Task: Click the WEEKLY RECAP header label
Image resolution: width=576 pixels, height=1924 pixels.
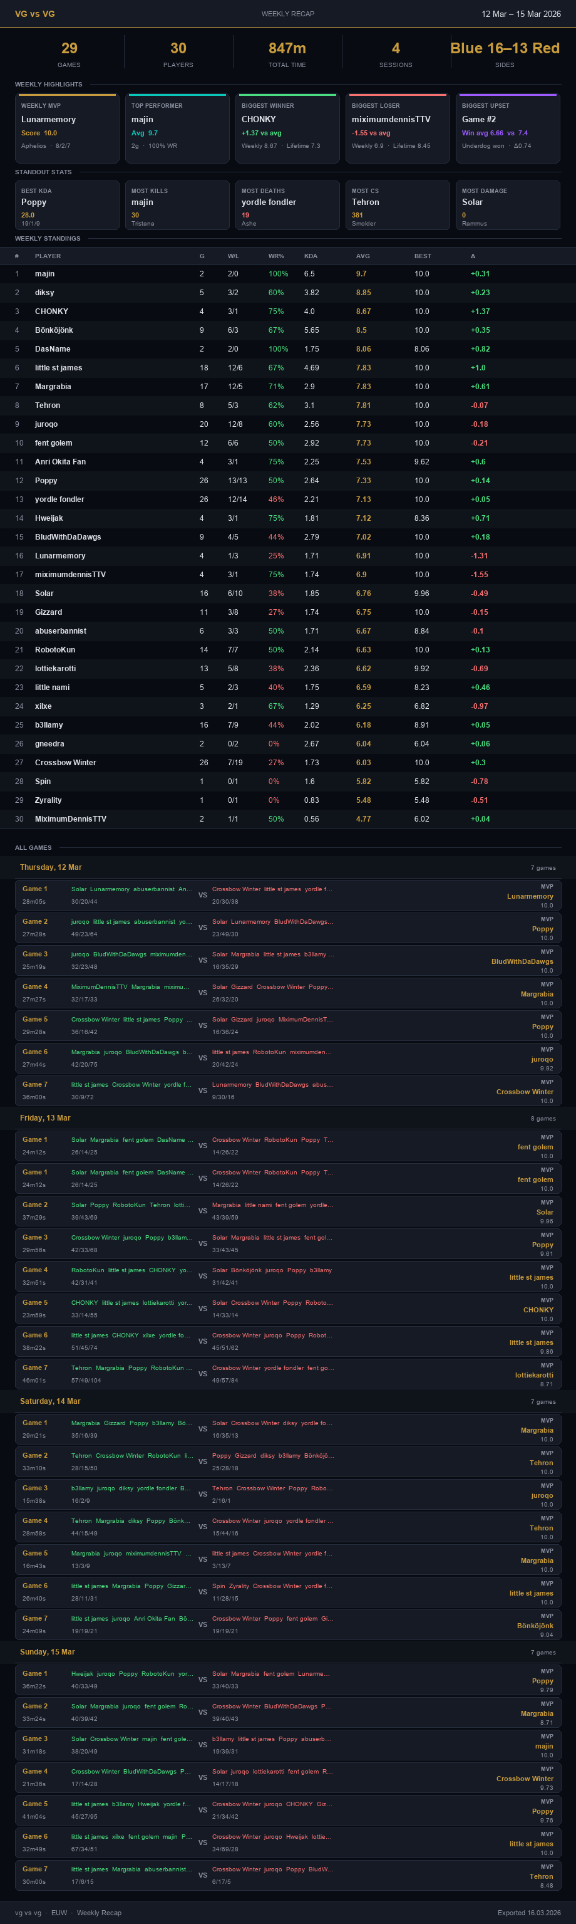Action: point(287,13)
